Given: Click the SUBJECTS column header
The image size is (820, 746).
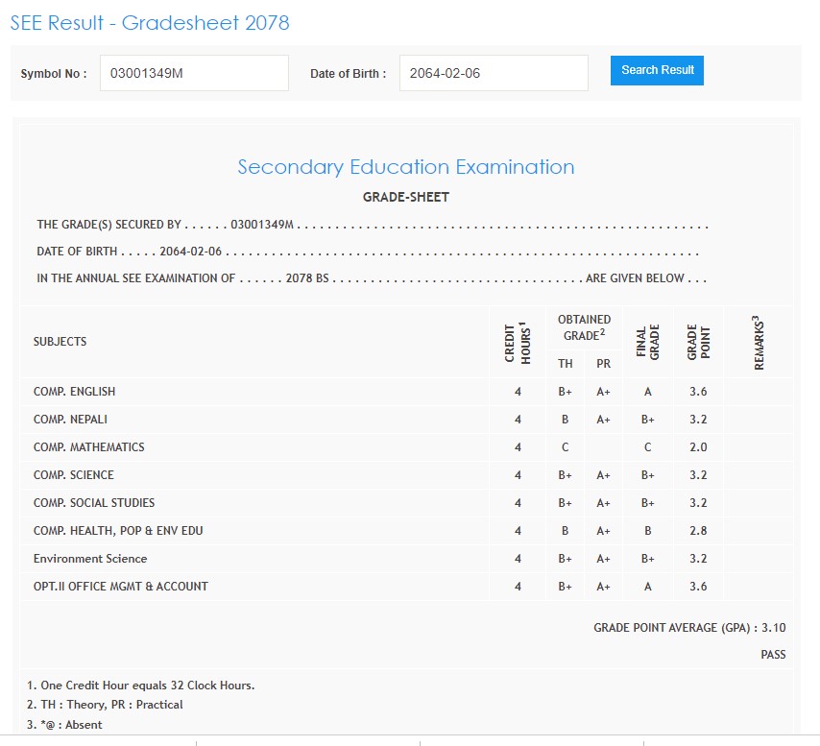Looking at the screenshot, I should [60, 342].
